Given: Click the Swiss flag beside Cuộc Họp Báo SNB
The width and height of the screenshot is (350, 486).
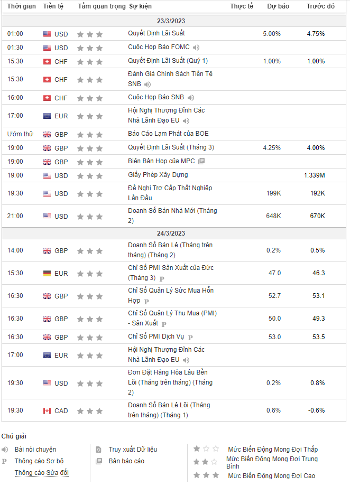Looking at the screenshot, I should pyautogui.click(x=47, y=98).
